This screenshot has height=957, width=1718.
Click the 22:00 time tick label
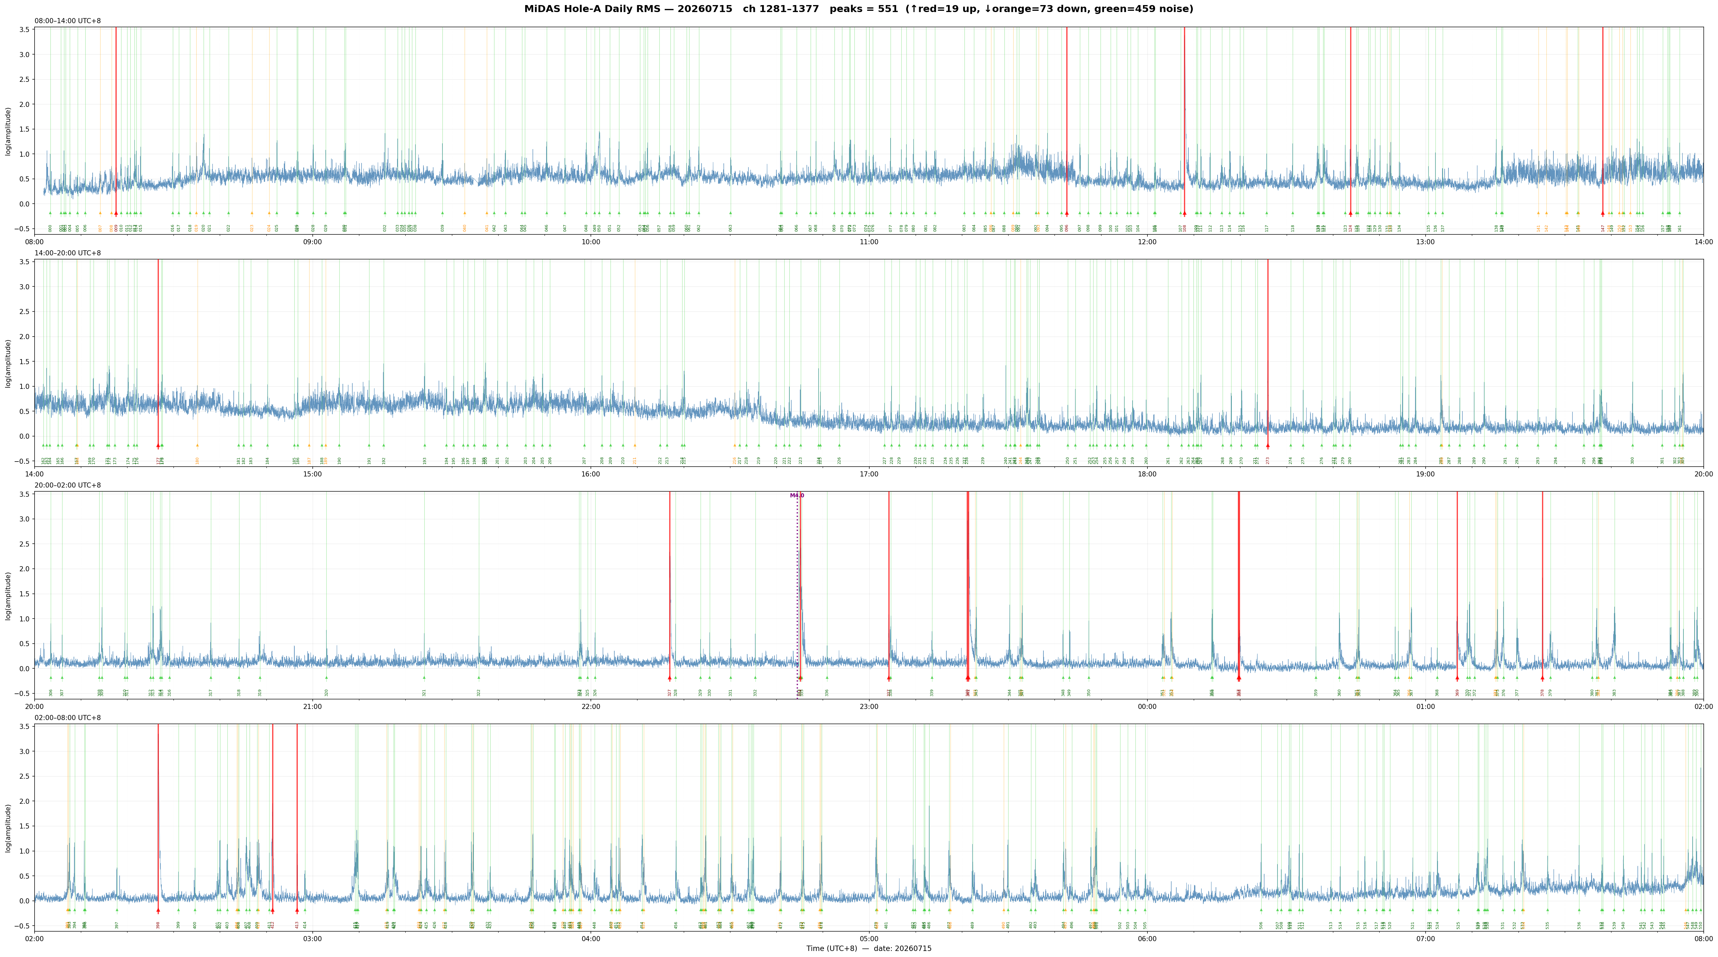pos(591,706)
